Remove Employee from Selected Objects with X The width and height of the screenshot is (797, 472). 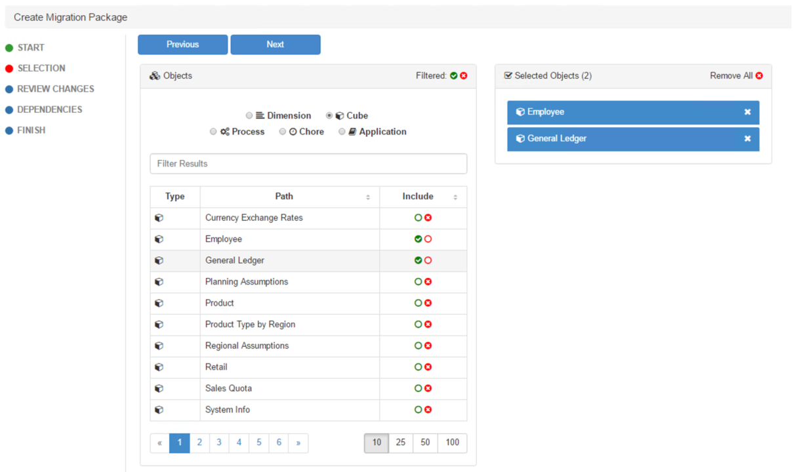tap(747, 112)
